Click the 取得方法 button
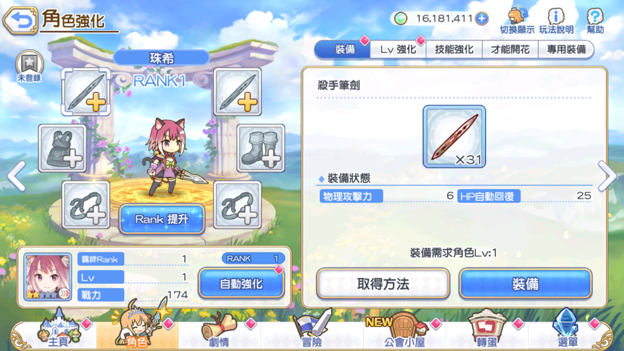Screen dimensions: 624x351 [383, 284]
